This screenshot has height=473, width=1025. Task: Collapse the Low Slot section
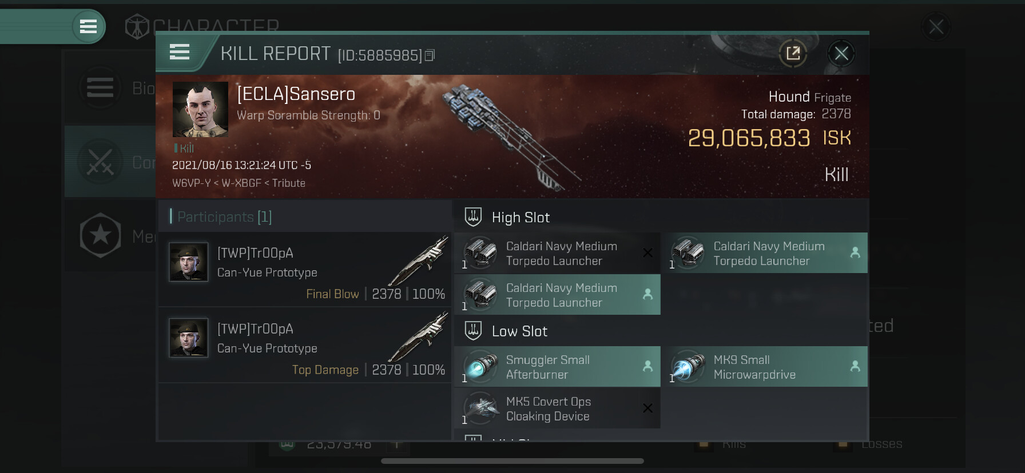pos(519,331)
